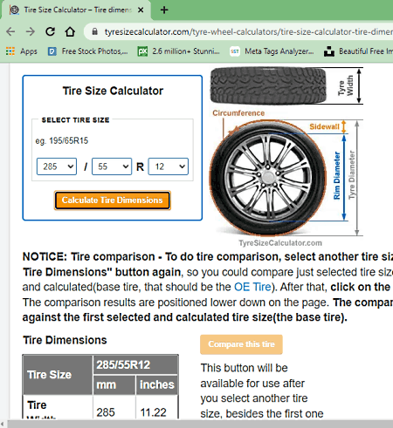Open the browser home page icon
The width and height of the screenshot is (393, 428).
(x=70, y=31)
